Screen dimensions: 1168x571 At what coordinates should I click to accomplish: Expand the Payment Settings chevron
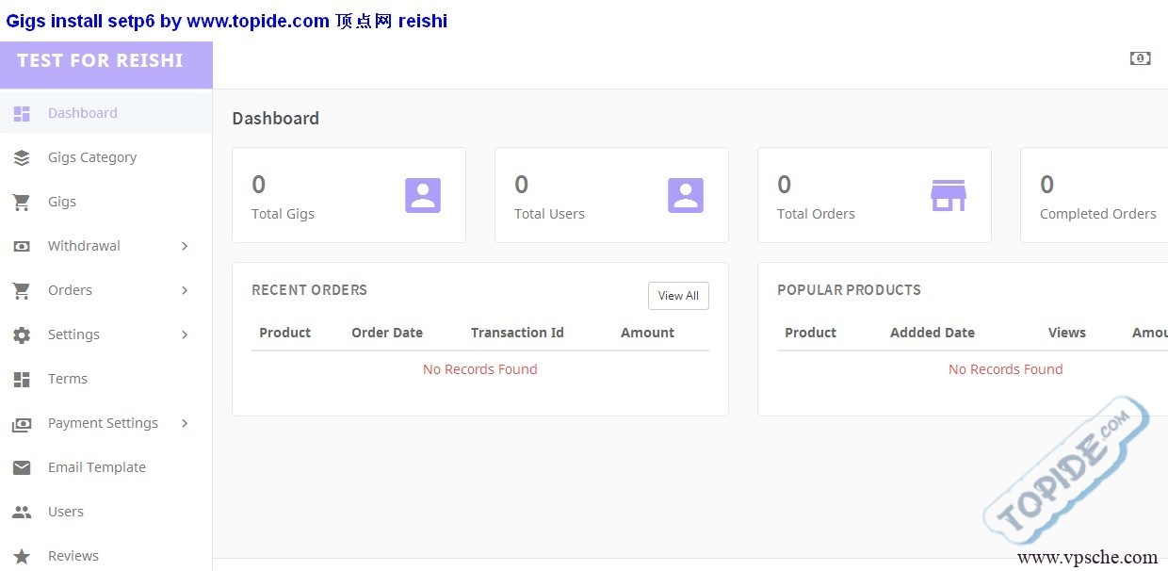pos(185,423)
